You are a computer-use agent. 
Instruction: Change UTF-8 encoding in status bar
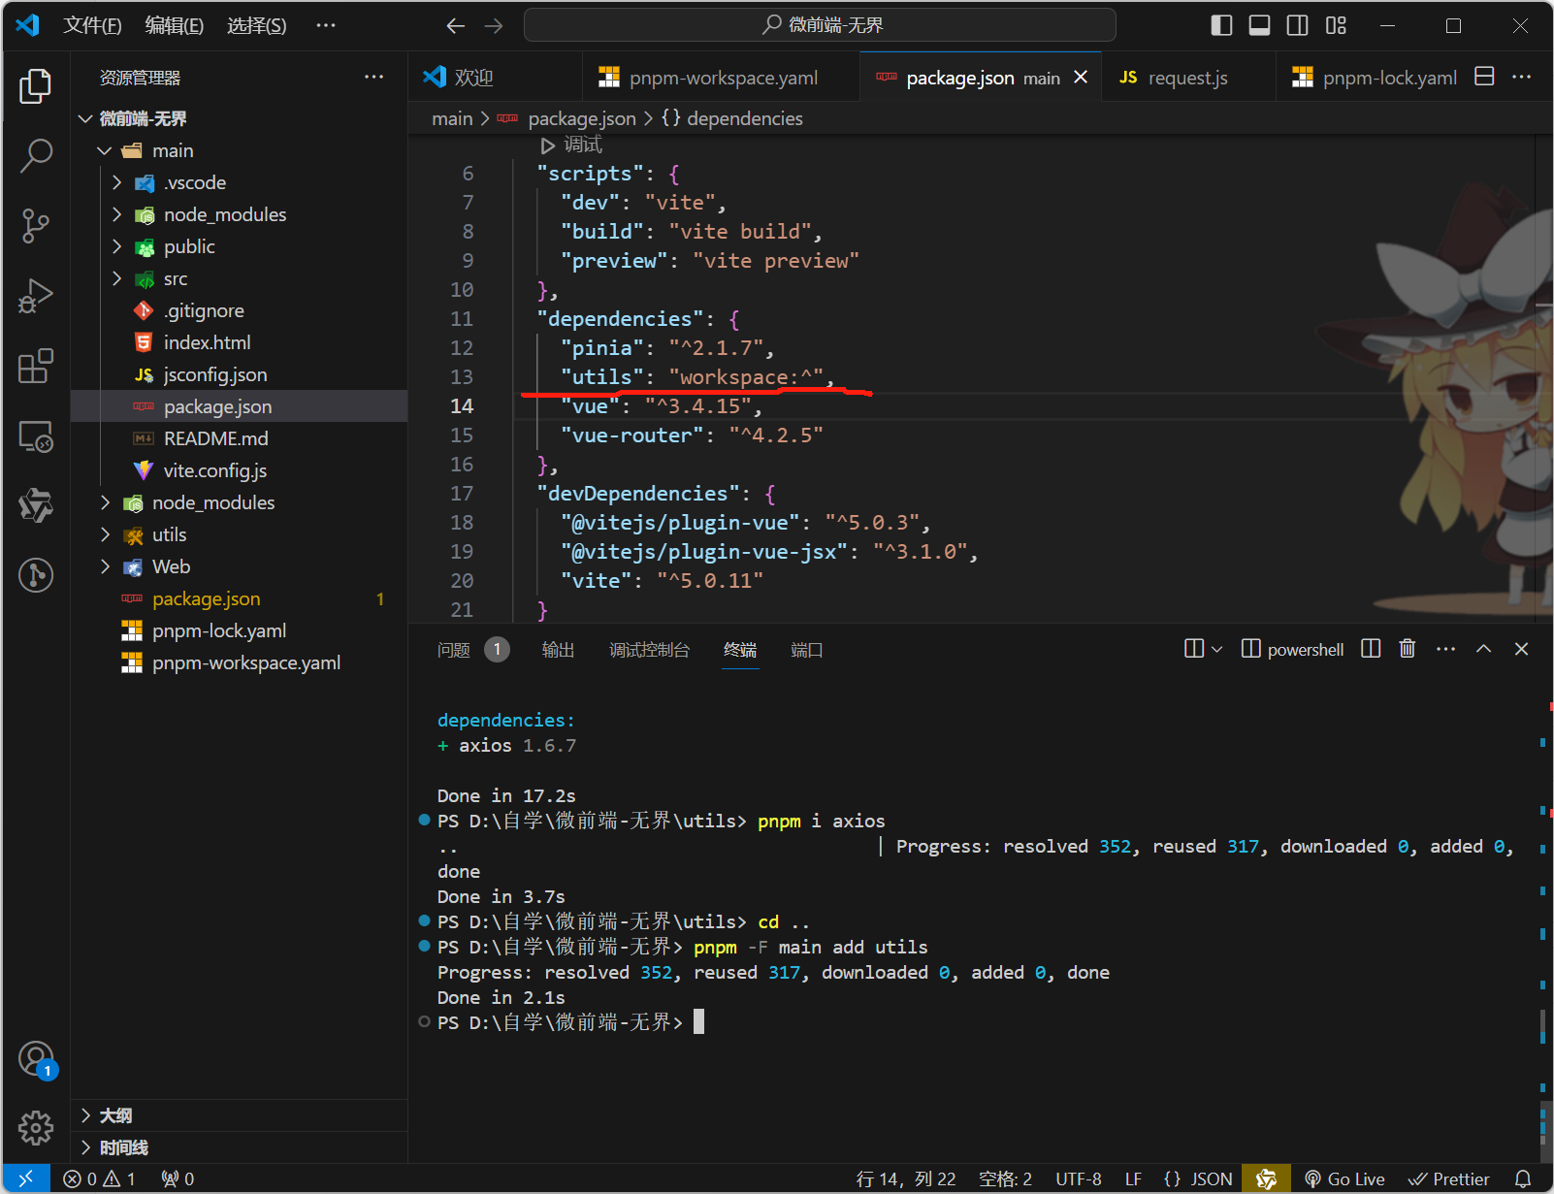[1079, 1178]
